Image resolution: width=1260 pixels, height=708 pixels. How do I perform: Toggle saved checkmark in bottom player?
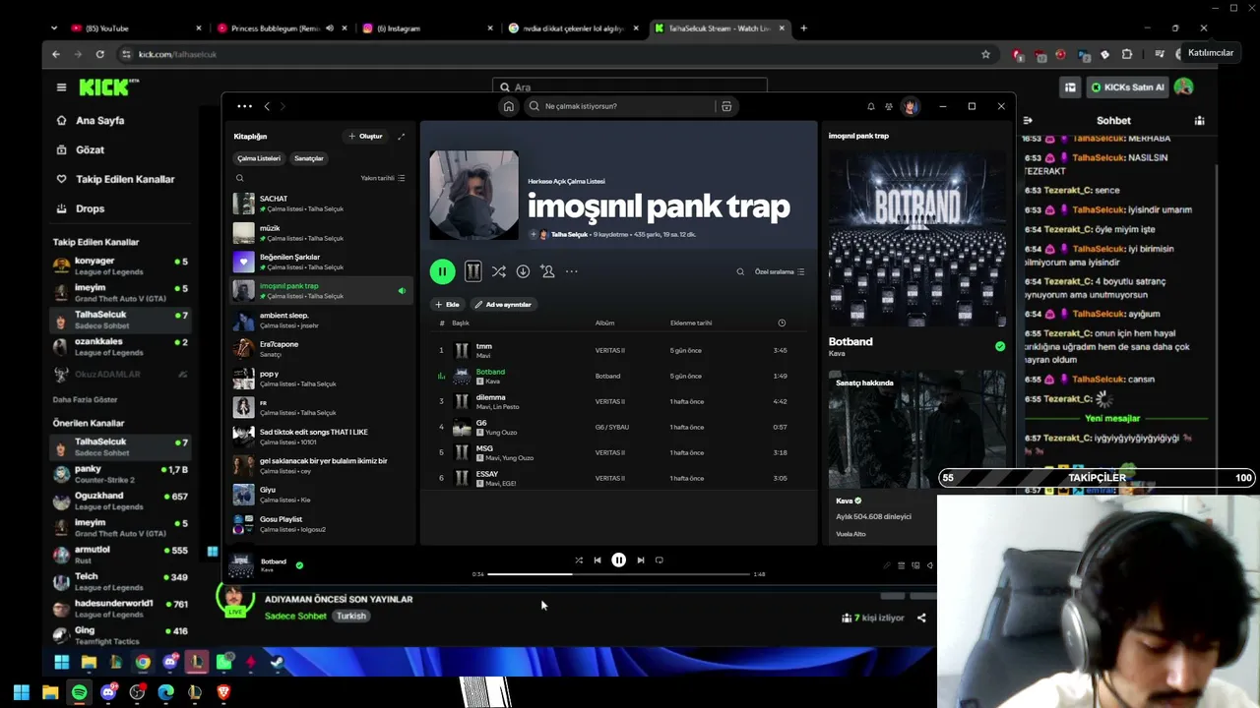coord(299,565)
